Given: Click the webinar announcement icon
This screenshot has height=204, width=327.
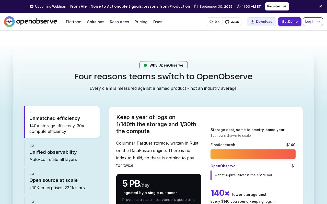Looking at the screenshot, I should [x=32, y=6].
